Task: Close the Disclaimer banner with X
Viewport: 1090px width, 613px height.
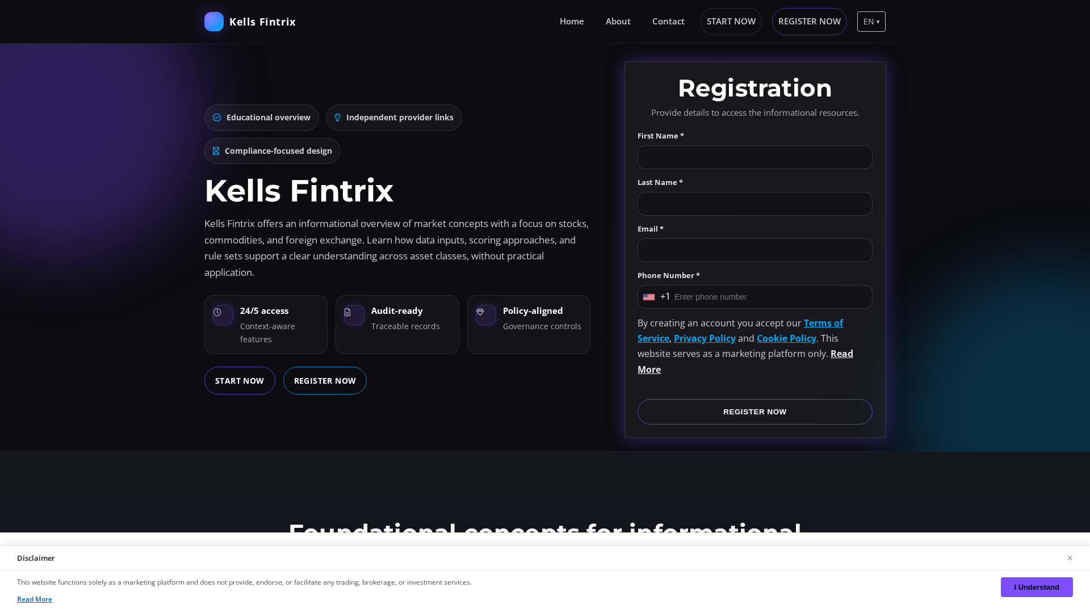Action: [1070, 558]
